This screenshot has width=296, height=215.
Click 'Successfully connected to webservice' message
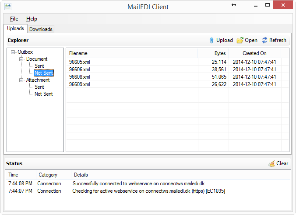[138, 184]
